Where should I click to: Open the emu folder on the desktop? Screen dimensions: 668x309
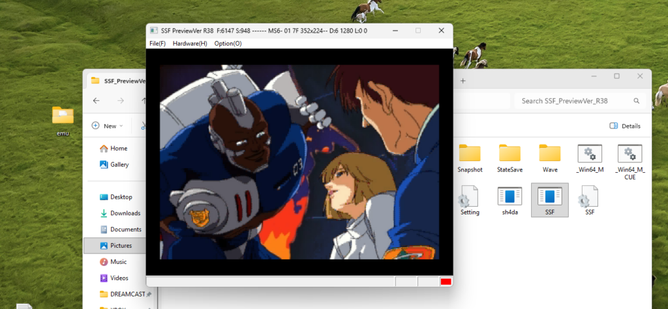63,121
